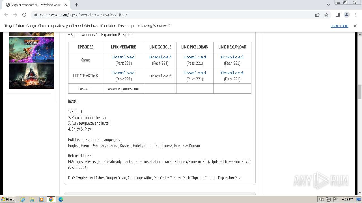Expand the tab search chevron
The image size is (362, 203).
(x=328, y=5)
